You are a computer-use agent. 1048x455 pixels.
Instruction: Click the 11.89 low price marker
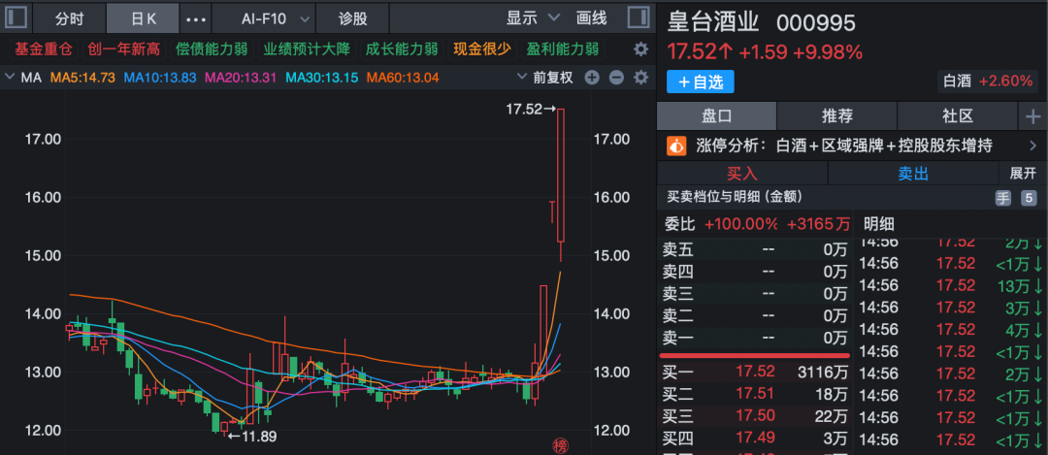252,437
